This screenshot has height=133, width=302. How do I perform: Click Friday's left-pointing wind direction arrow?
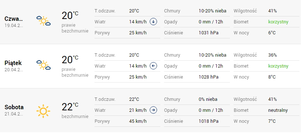[x=153, y=66]
